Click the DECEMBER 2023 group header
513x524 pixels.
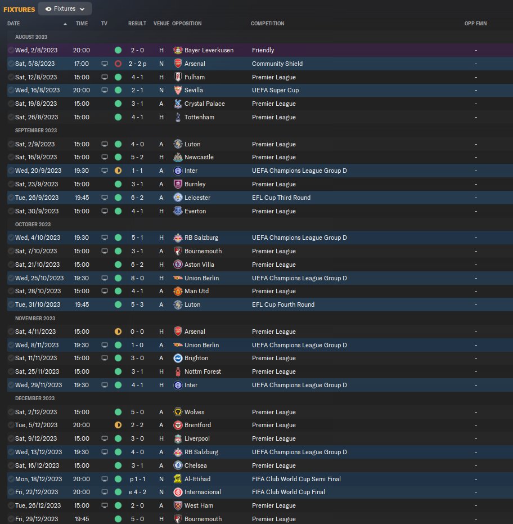point(35,398)
